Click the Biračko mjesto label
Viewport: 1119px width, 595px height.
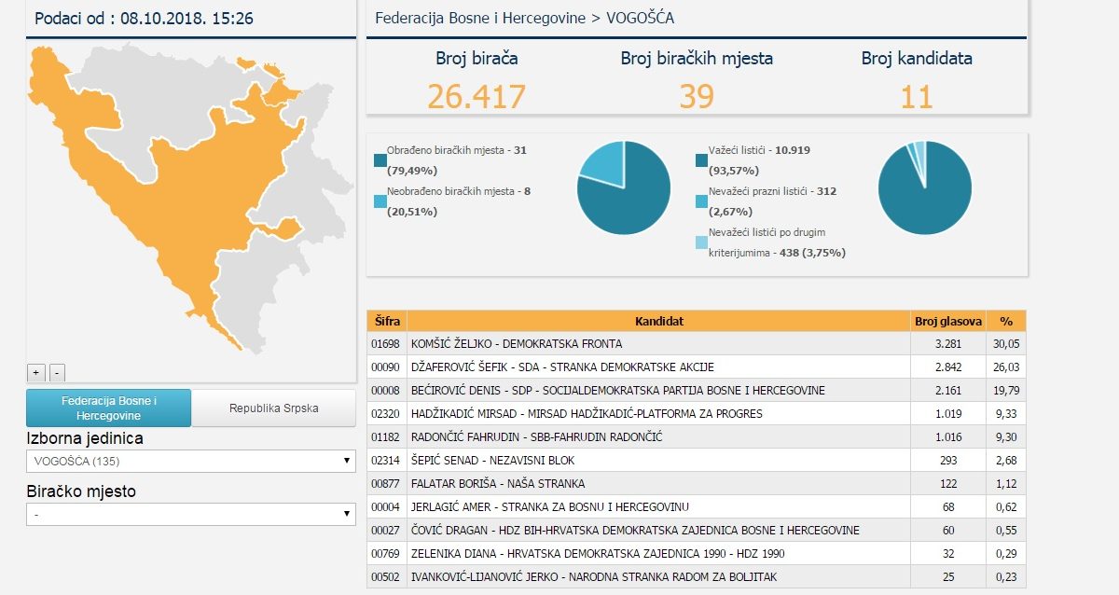click(x=81, y=491)
